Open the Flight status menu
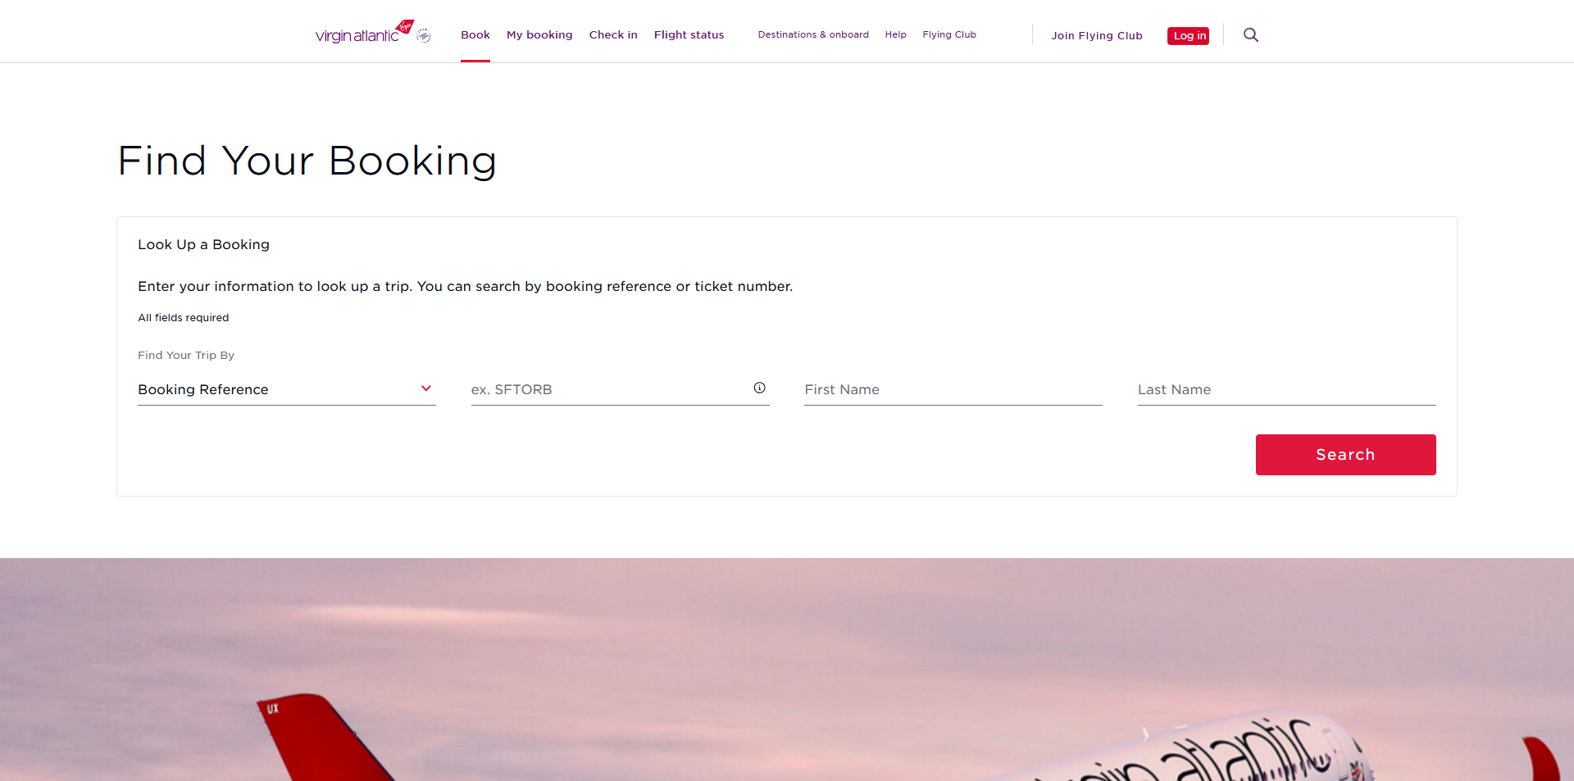The image size is (1574, 781). (689, 34)
